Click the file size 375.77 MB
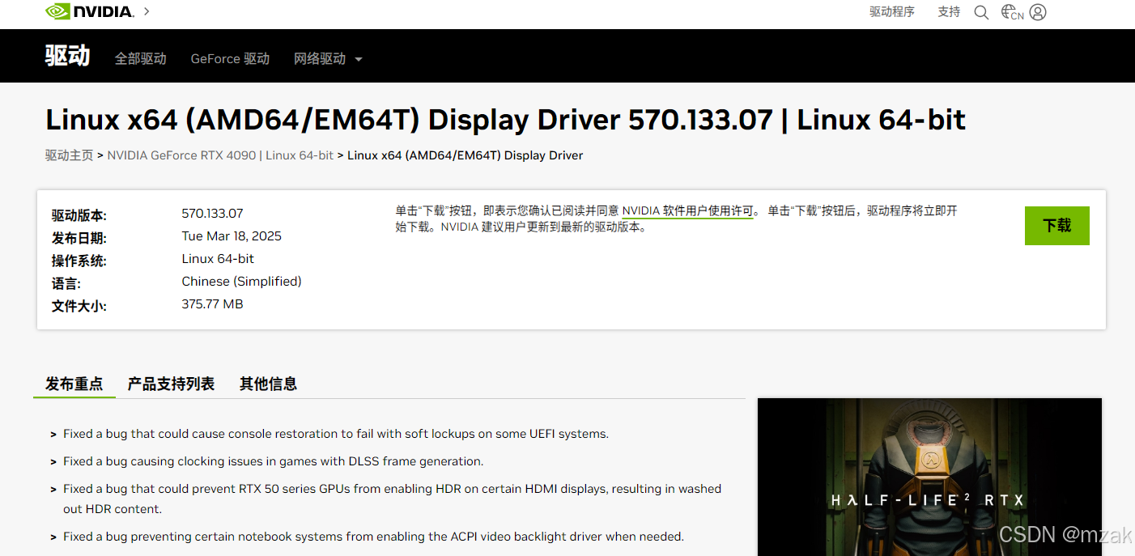The image size is (1135, 556). click(212, 303)
